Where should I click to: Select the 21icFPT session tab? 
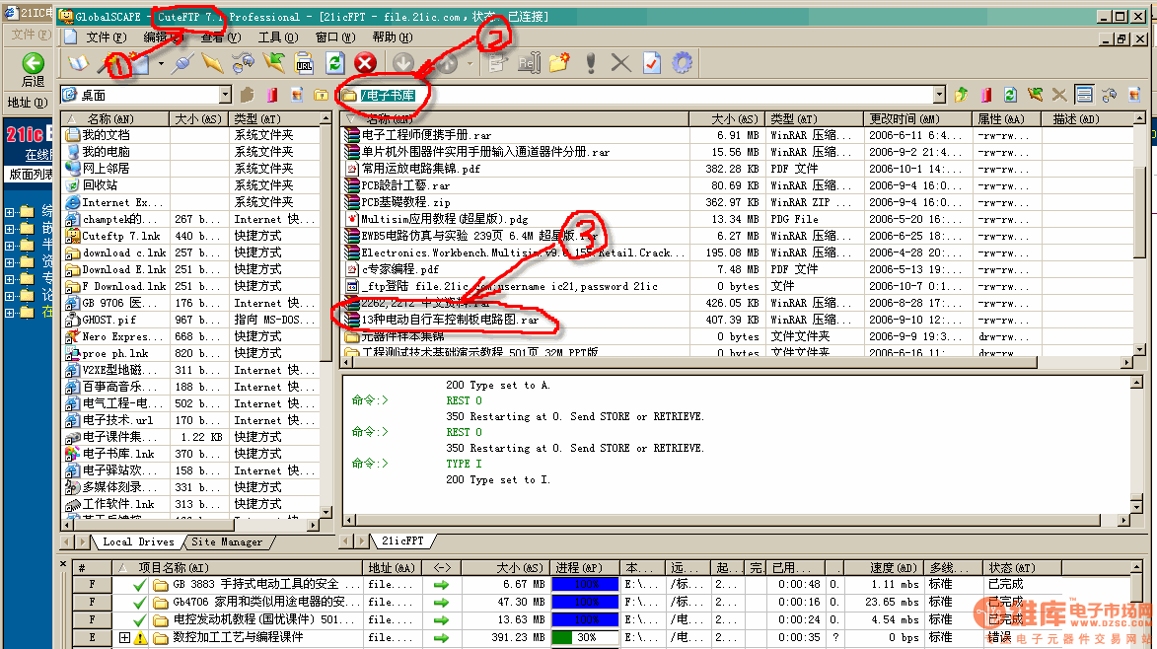click(402, 541)
